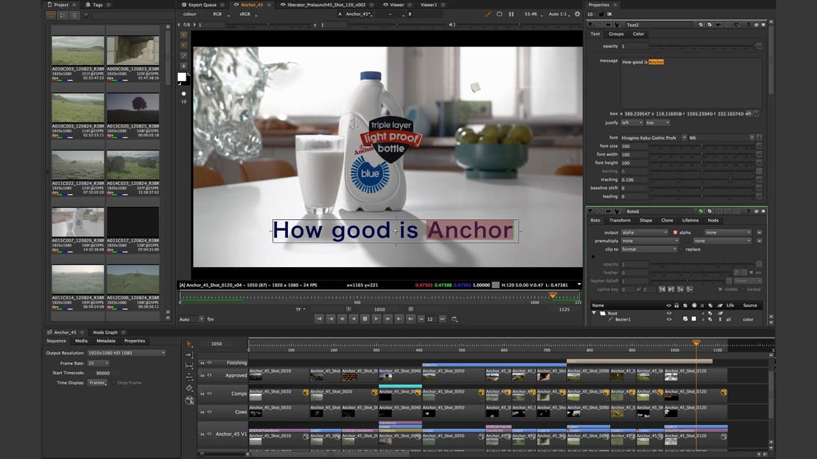Expand the Root tree item in the shapes list
Screen dimensions: 817x459
593,313
